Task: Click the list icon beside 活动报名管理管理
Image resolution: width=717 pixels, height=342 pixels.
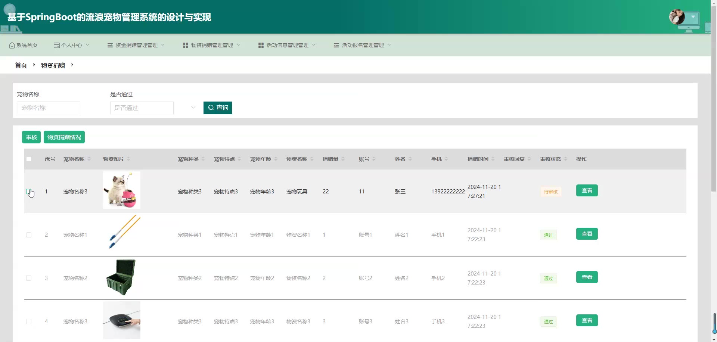Action: pos(336,45)
